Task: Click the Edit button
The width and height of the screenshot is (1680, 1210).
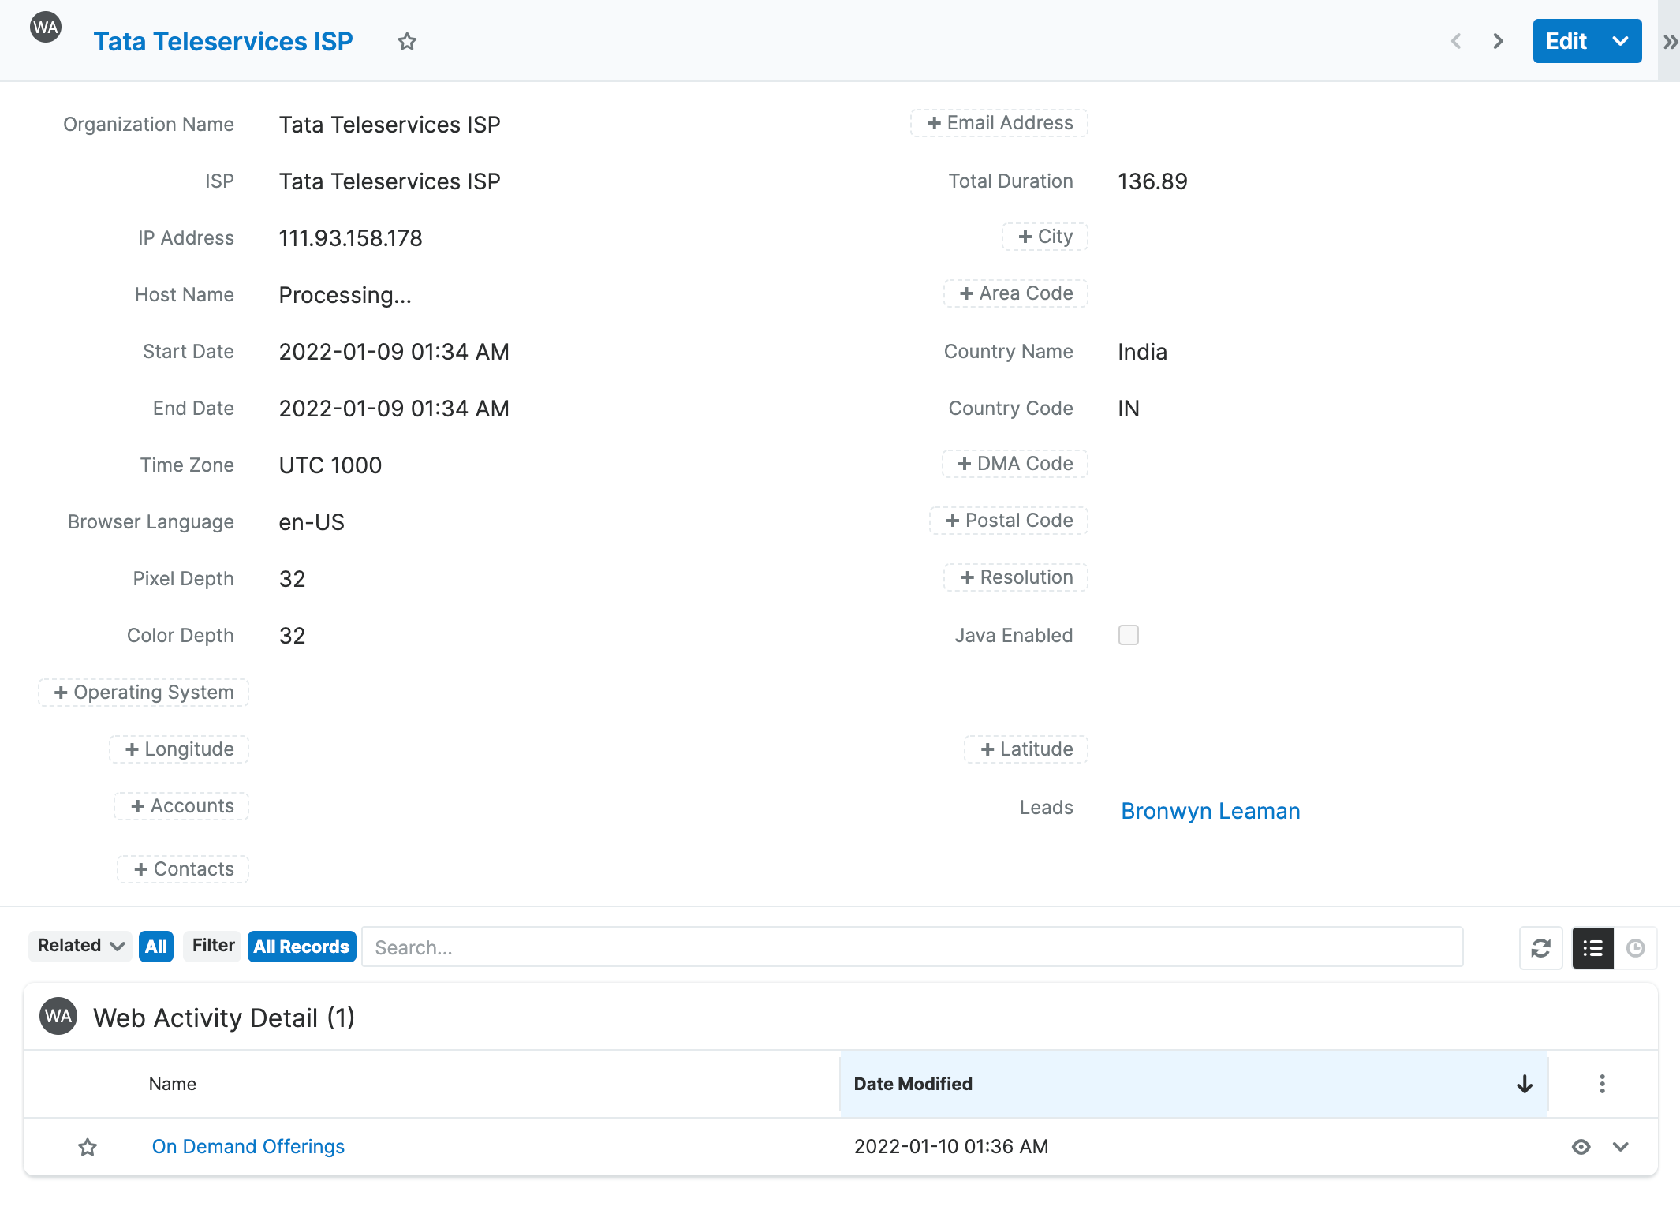Action: 1566,41
